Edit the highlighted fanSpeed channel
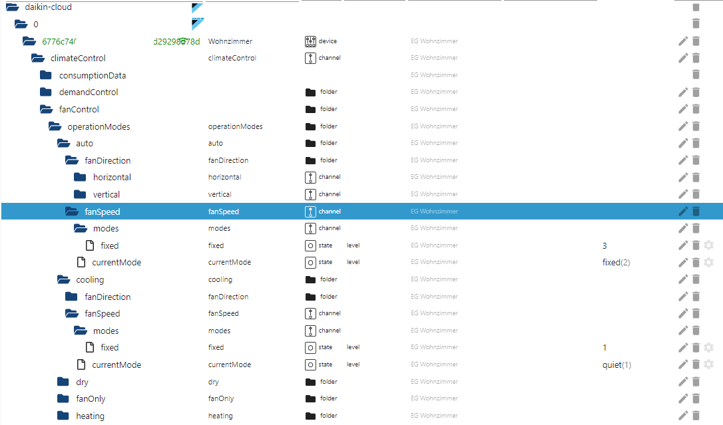Image resolution: width=723 pixels, height=425 pixels. click(x=683, y=212)
